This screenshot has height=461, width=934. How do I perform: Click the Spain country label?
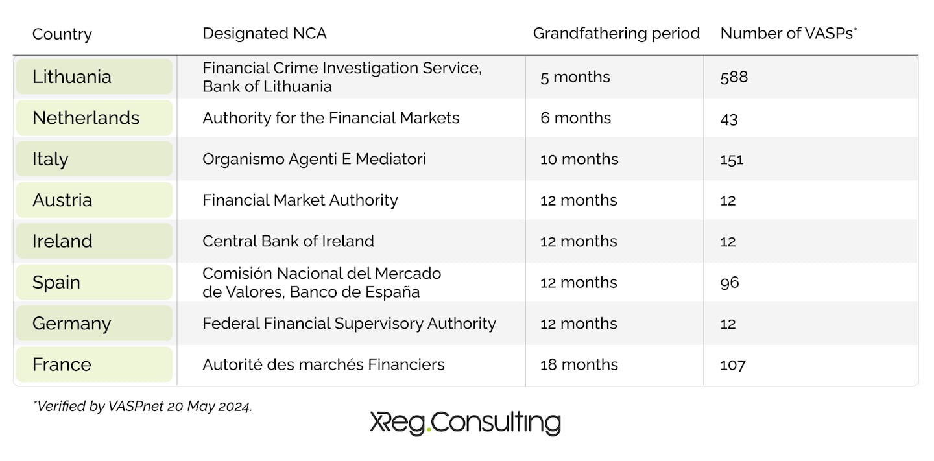point(56,282)
